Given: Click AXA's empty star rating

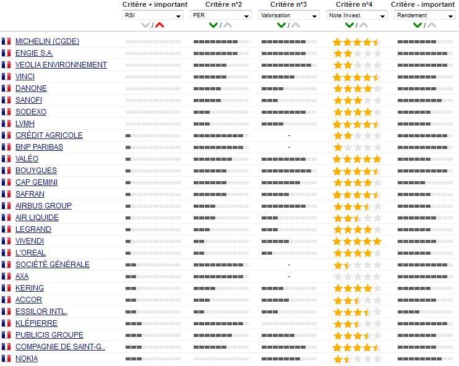Looking at the screenshot, I should 357,276.
